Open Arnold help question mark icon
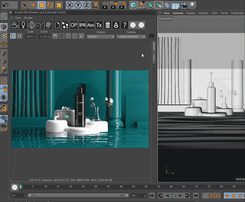This screenshot has width=245, height=202. (124, 25)
